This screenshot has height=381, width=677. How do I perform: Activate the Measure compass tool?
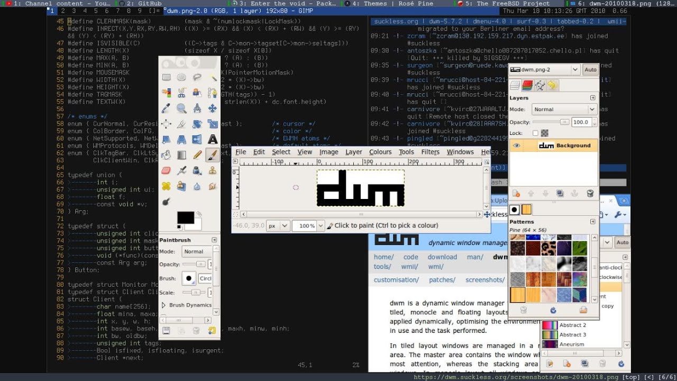tap(197, 108)
